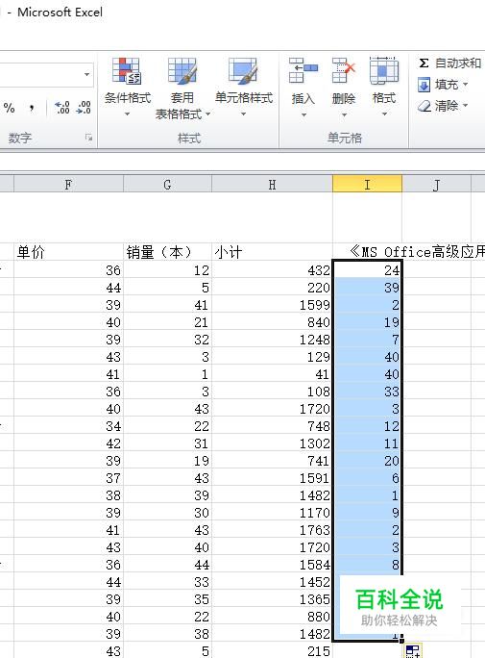The image size is (485, 658).
Task: Select cell with subtotal 432
Action: click(272, 269)
